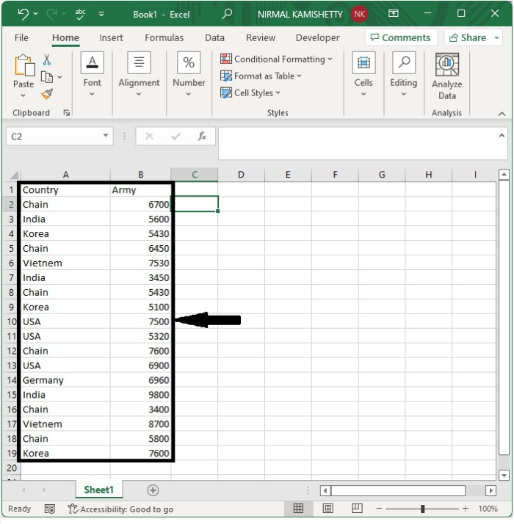Switch to the Formulas tab
The height and width of the screenshot is (524, 514).
(x=164, y=37)
